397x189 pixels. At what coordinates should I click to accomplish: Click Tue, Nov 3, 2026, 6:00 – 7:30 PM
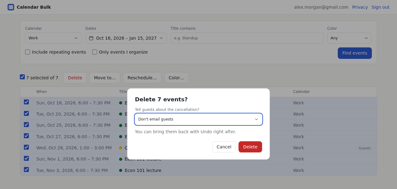pyautogui.click(x=72, y=170)
